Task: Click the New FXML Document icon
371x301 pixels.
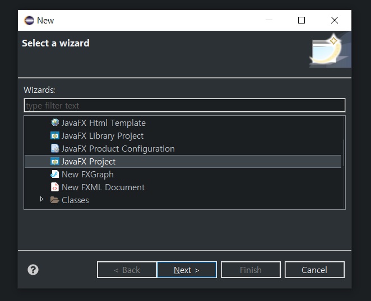Action: [x=55, y=187]
